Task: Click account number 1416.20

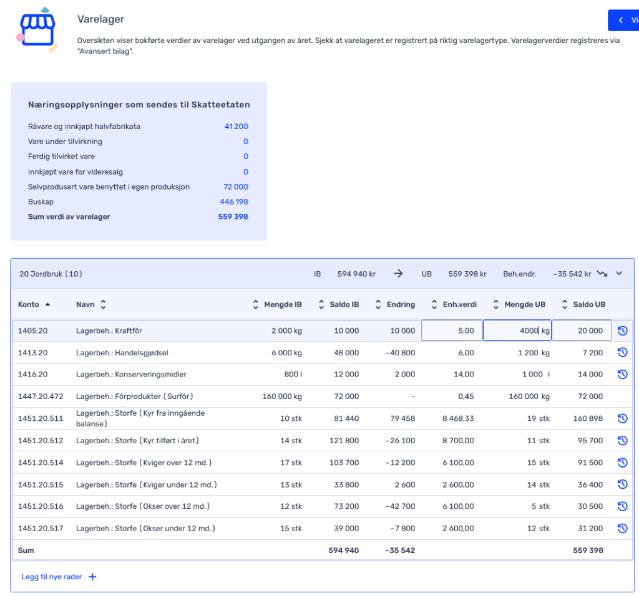Action: coord(32,374)
